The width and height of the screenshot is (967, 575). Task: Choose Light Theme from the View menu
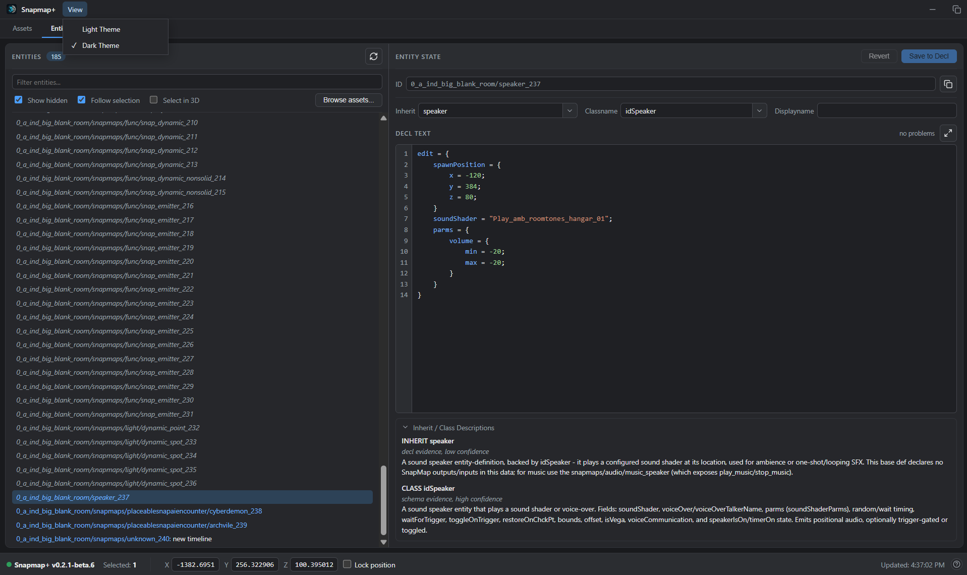click(x=116, y=29)
